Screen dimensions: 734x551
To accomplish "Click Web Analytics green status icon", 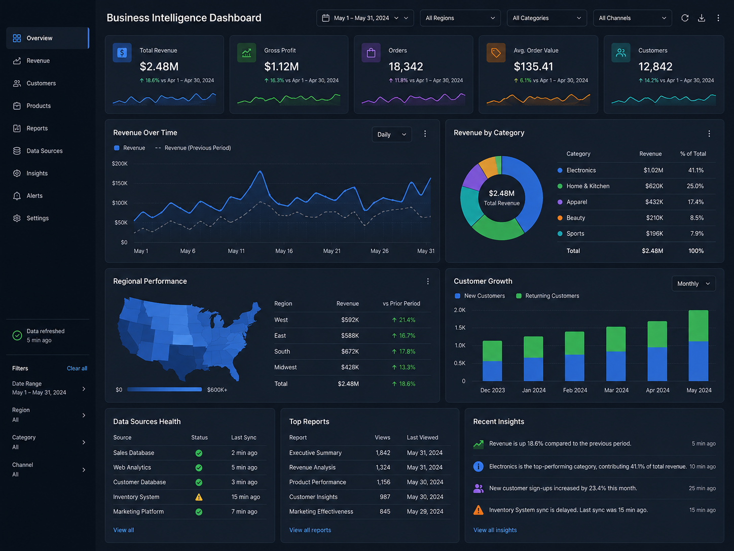I will tap(199, 468).
